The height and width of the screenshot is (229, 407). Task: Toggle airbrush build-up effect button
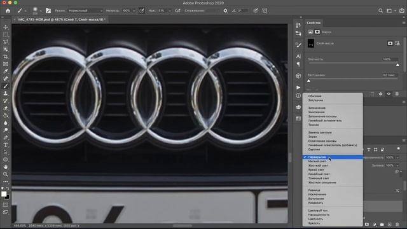(x=177, y=11)
